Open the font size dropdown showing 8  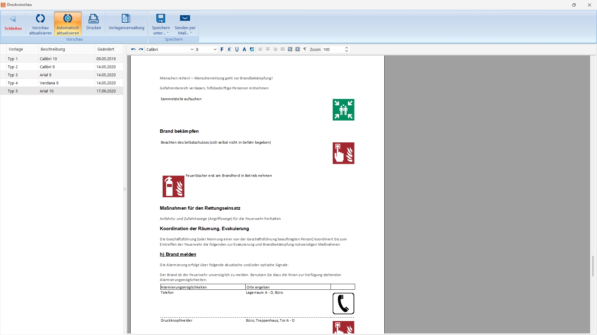[x=215, y=49]
